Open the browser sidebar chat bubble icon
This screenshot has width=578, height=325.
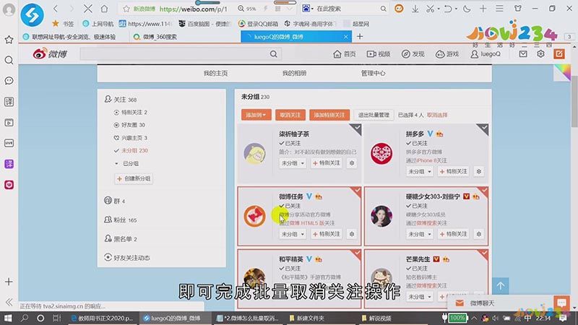pos(9,81)
